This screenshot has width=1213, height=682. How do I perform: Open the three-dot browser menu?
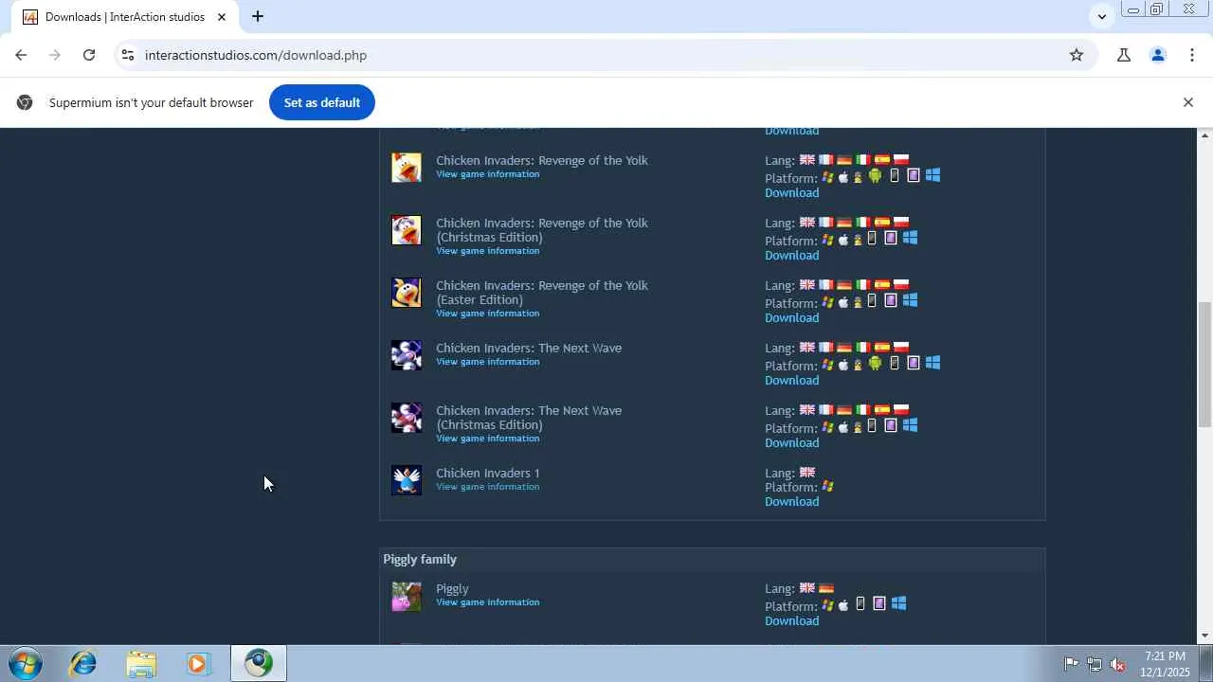[x=1192, y=55]
